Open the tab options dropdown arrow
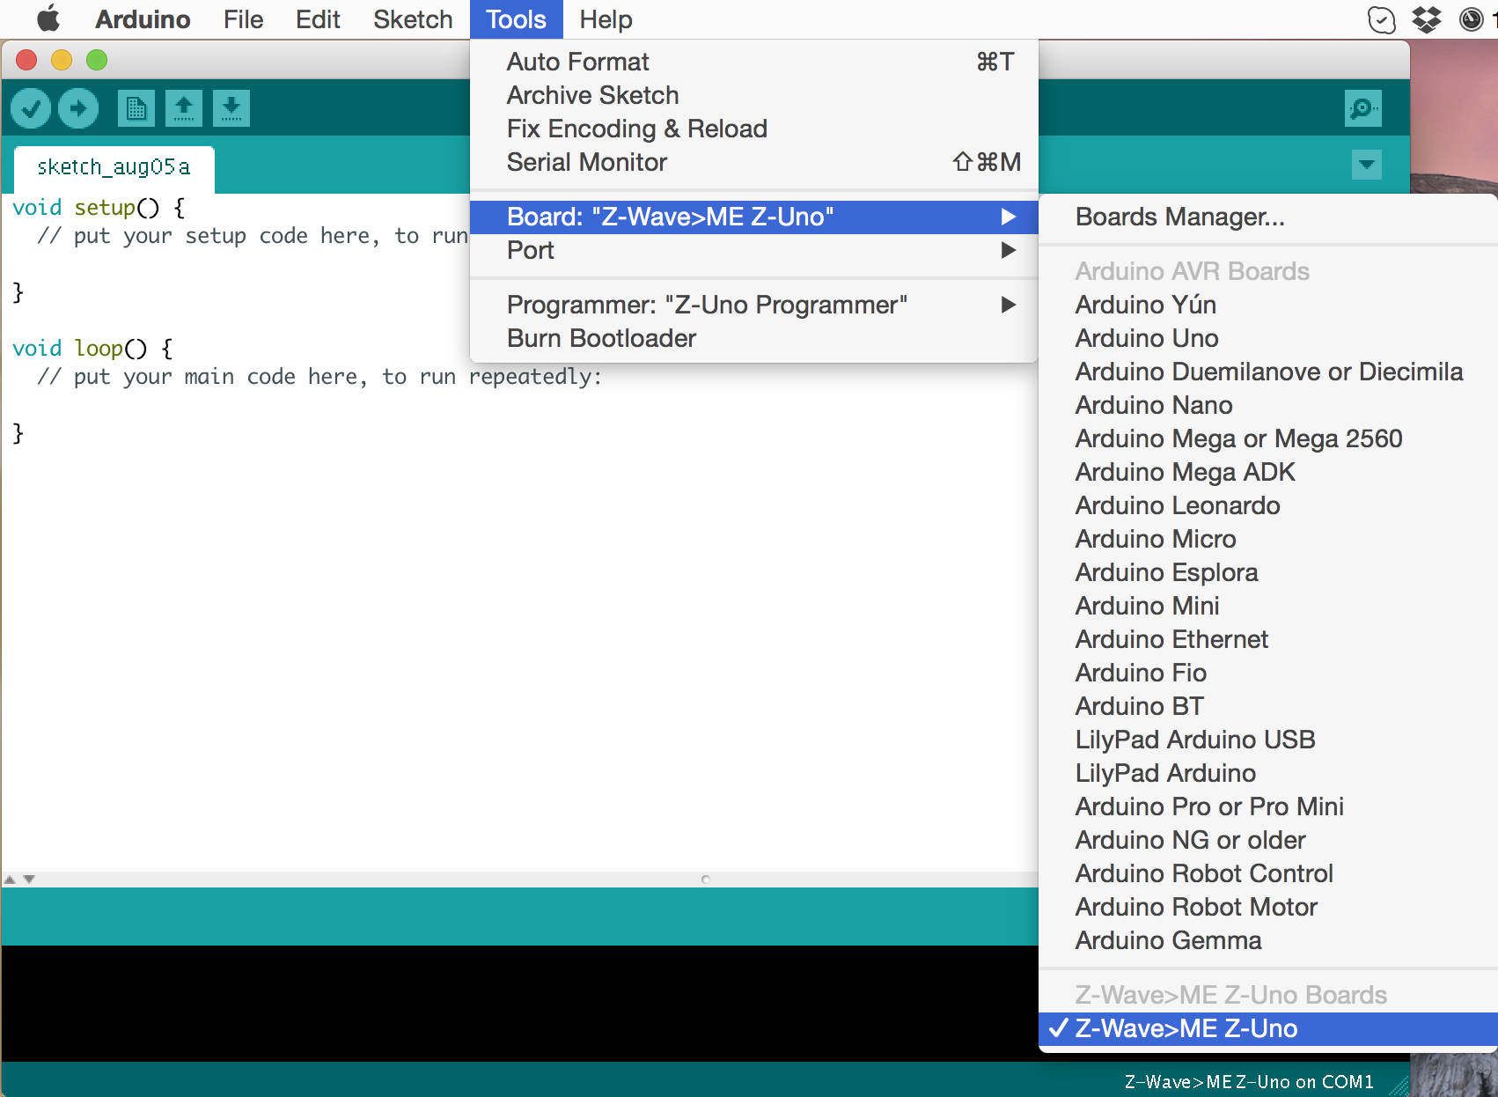1498x1097 pixels. [x=1366, y=165]
